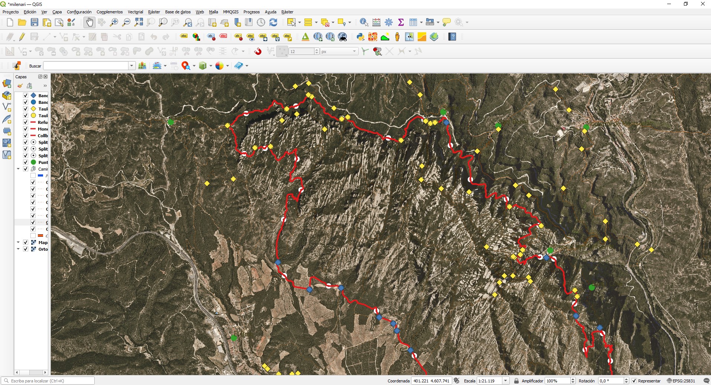
Task: Open the measure tool dropdown arrow
Action: click(x=438, y=22)
